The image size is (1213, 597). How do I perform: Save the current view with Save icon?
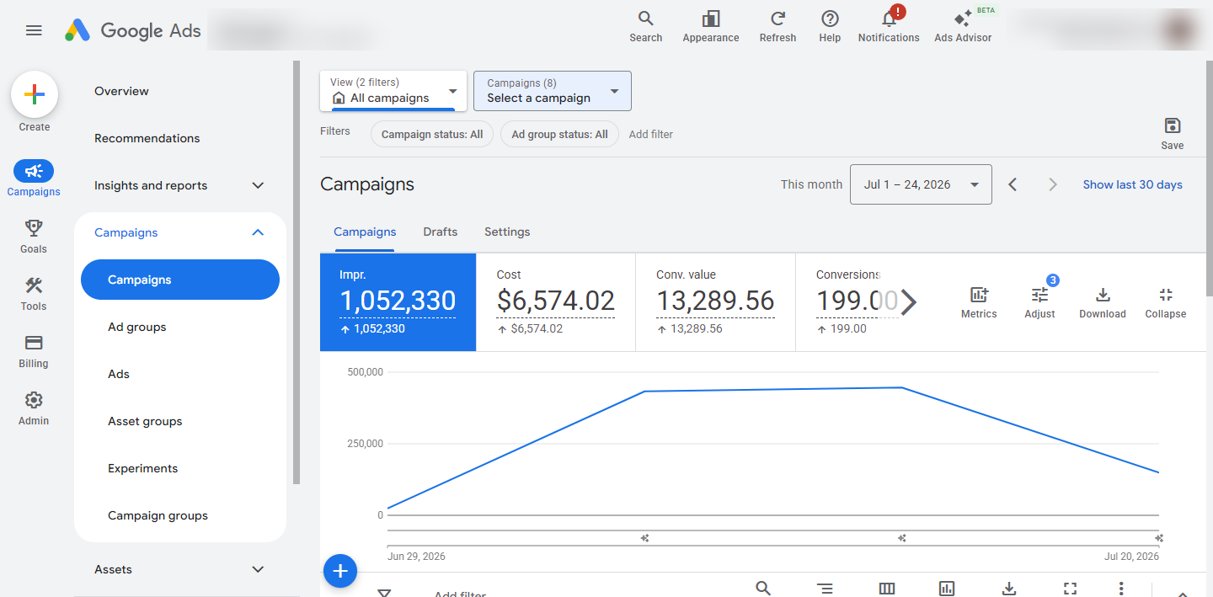1172,133
